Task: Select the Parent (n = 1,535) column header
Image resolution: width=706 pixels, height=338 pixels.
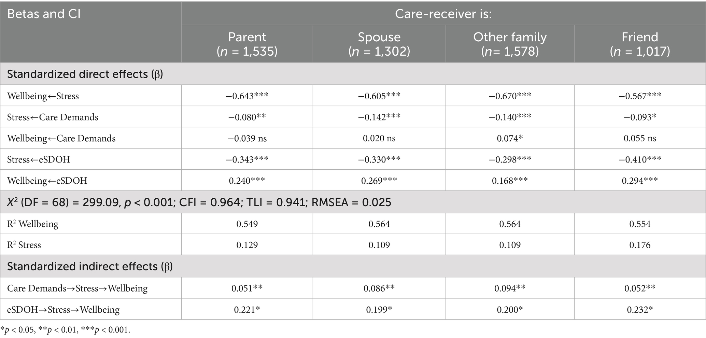Action: 247,44
